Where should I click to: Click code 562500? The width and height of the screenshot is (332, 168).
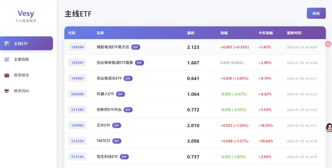77,94
